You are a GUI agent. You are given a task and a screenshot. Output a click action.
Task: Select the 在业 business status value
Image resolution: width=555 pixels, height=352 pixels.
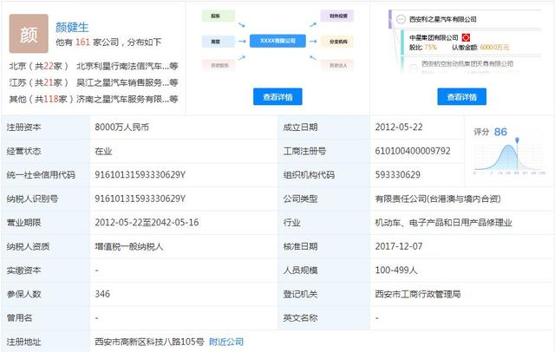pos(103,151)
